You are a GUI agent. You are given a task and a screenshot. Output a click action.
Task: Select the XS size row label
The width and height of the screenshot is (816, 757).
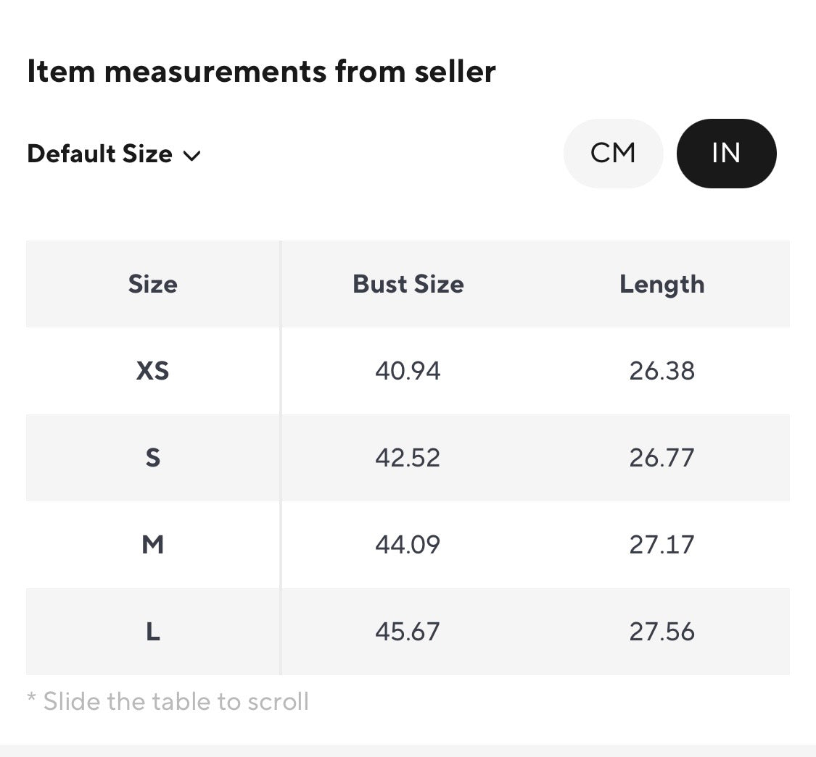click(153, 371)
